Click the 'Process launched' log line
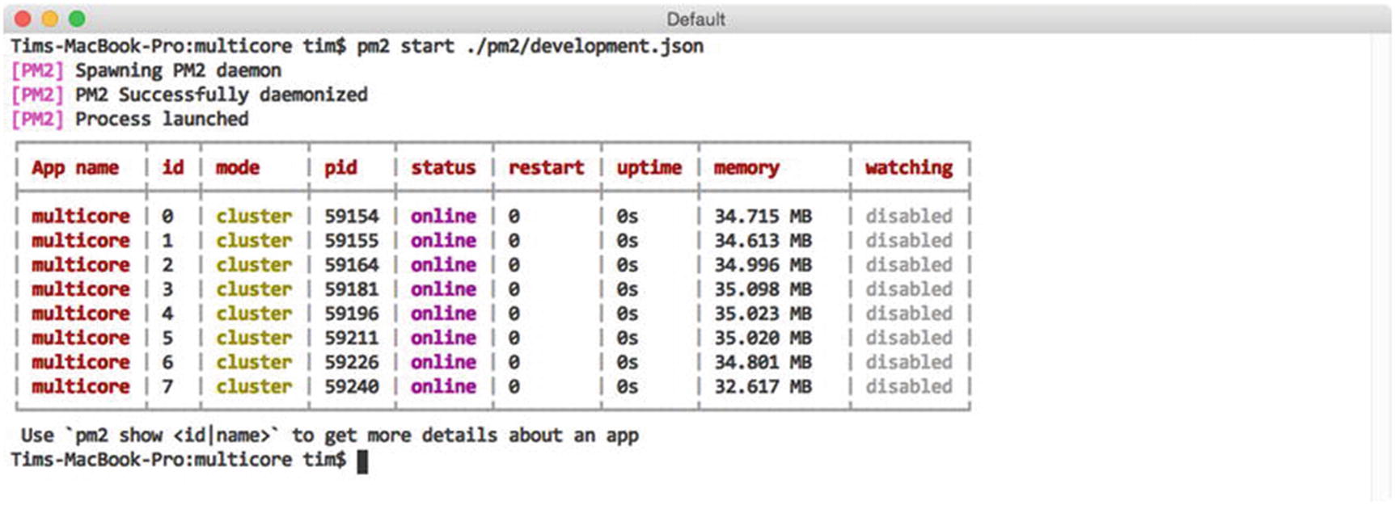 pos(162,120)
